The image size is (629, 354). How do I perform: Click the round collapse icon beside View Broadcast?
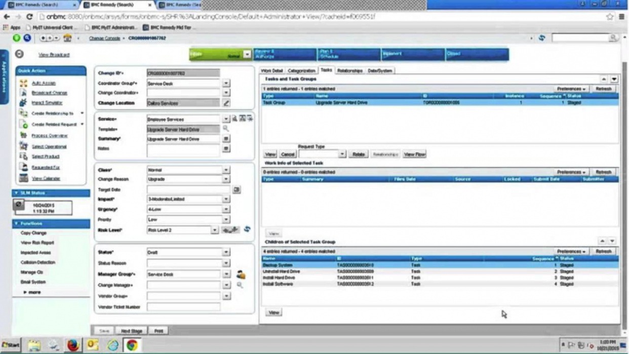tap(19, 54)
